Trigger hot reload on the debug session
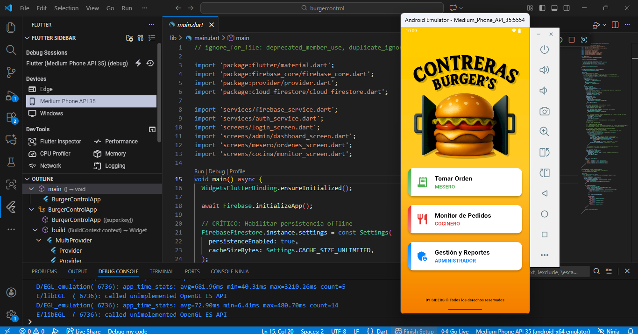Image resolution: width=638 pixels, height=334 pixels. (x=138, y=63)
